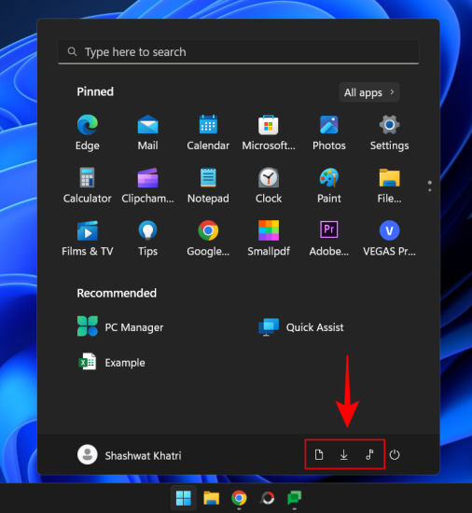Screen dimensions: 472x513
Task: Launch the Mail app
Action: pos(147,132)
